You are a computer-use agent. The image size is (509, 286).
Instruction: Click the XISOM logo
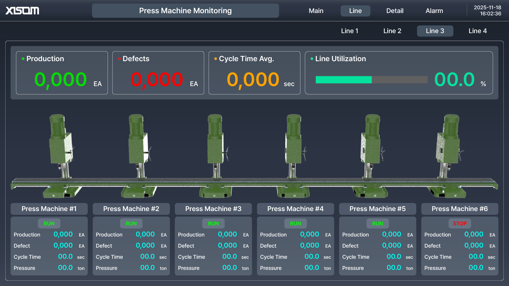[22, 11]
